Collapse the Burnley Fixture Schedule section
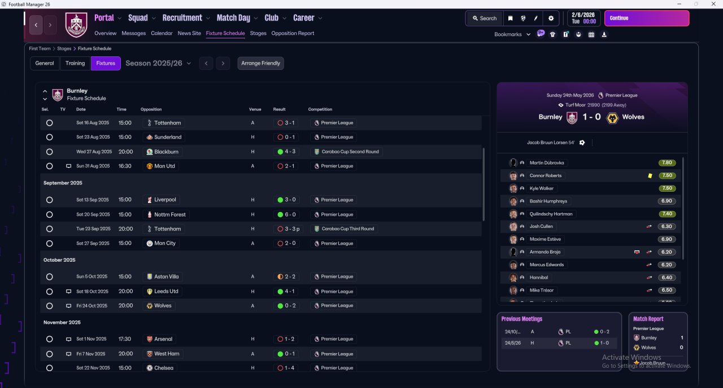Viewport: 723px width, 388px height. click(x=45, y=91)
